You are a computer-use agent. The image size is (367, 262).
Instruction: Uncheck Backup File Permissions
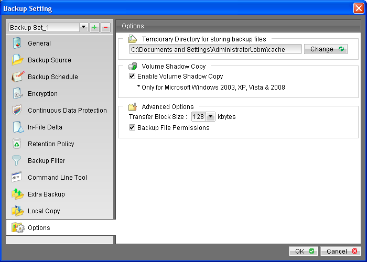coord(132,128)
